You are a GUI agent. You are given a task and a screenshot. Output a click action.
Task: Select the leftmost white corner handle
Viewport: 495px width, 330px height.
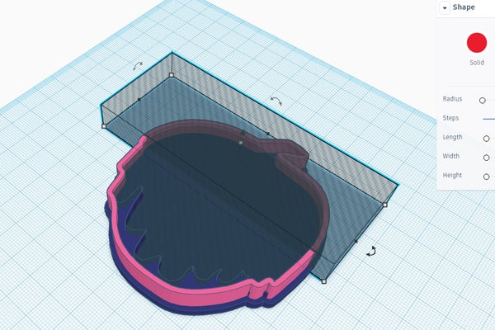[104, 126]
